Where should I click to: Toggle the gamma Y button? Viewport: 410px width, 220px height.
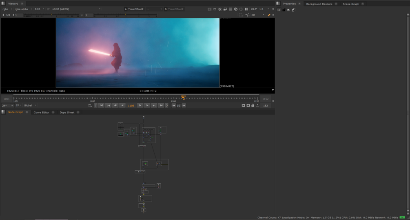(x=82, y=15)
